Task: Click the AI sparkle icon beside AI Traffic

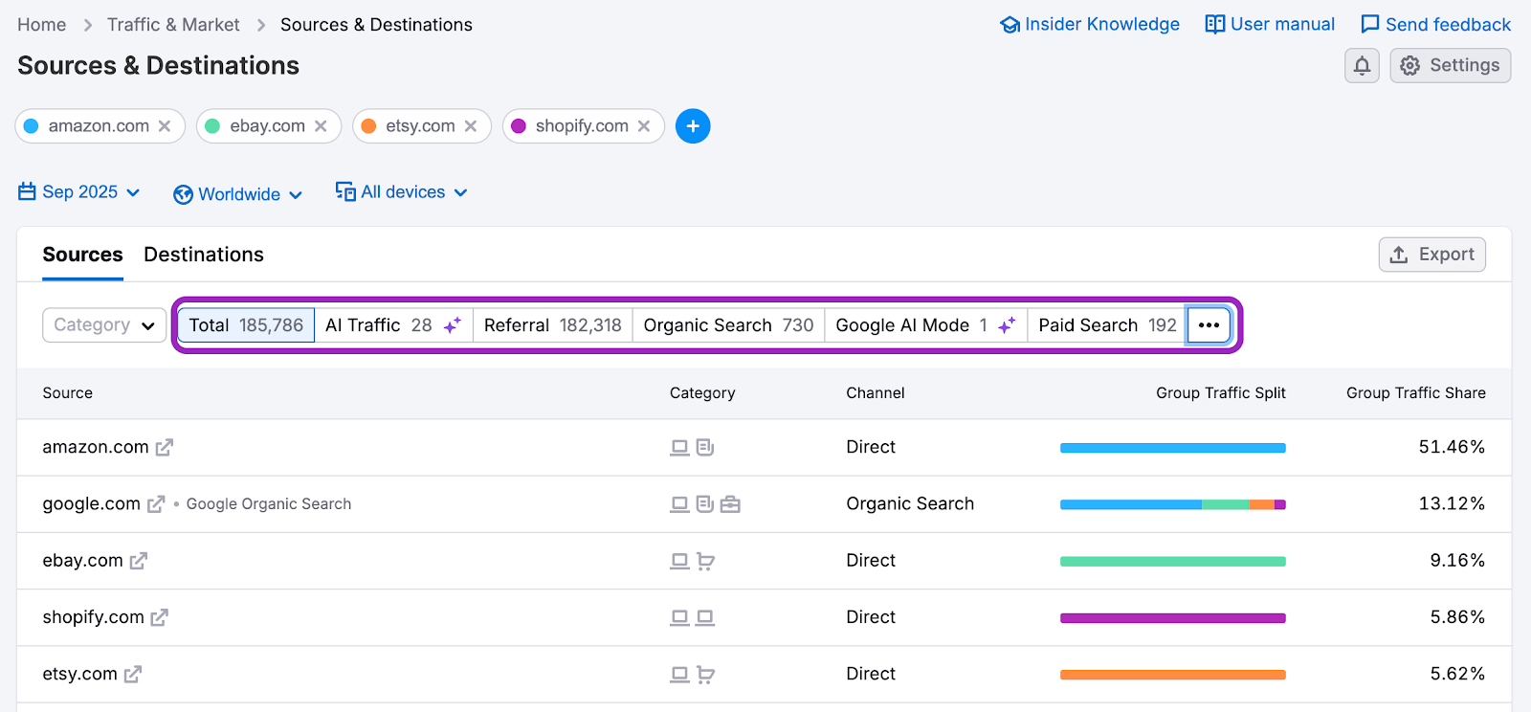Action: coord(453,325)
